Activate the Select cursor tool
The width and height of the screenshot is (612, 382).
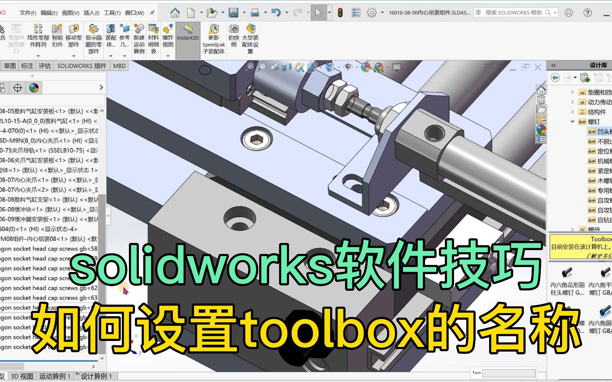(x=318, y=13)
